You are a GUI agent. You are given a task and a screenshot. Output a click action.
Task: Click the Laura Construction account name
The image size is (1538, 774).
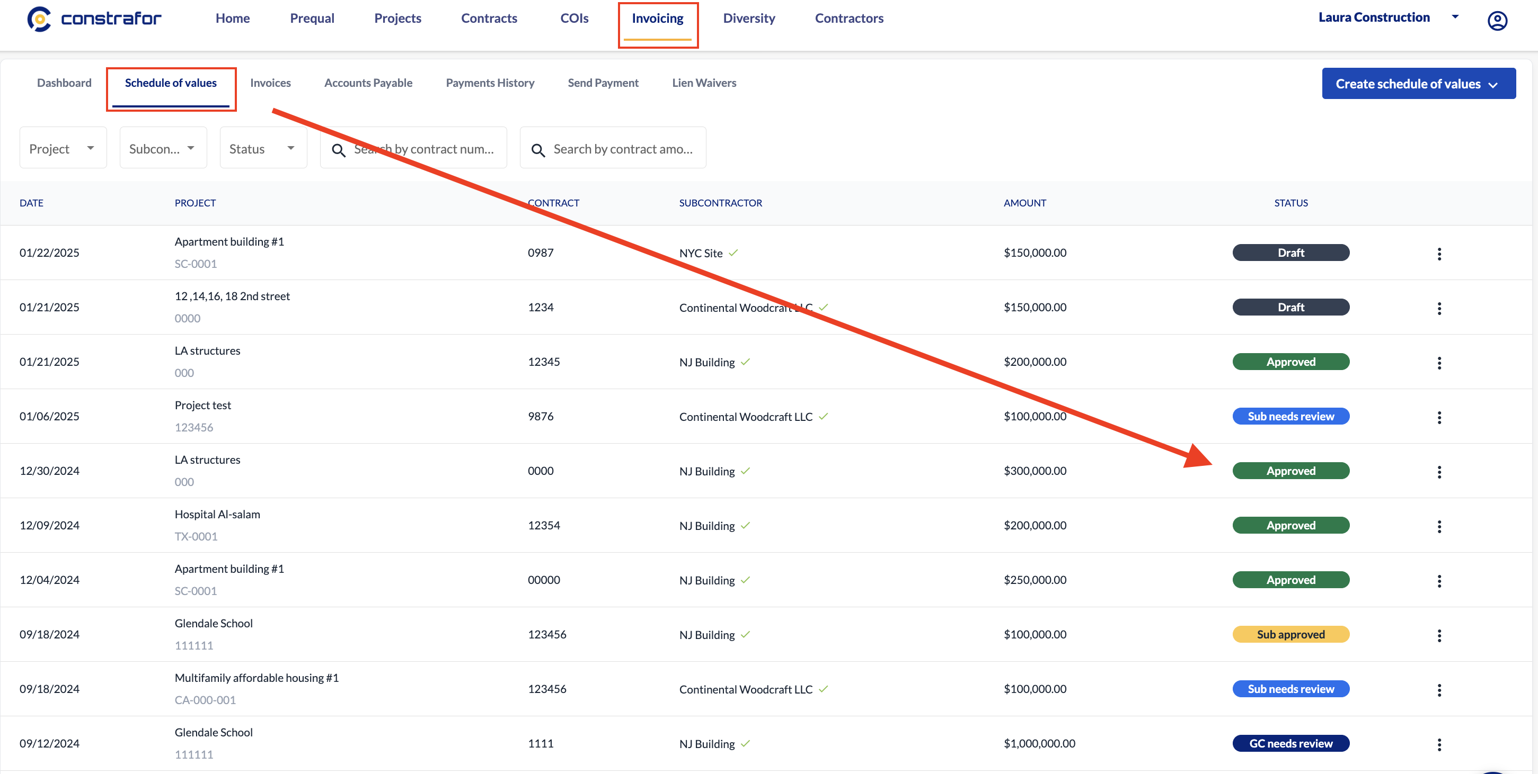point(1374,17)
